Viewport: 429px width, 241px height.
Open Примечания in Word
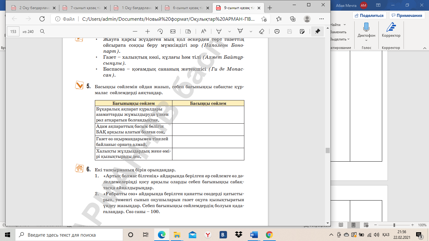coord(407,15)
